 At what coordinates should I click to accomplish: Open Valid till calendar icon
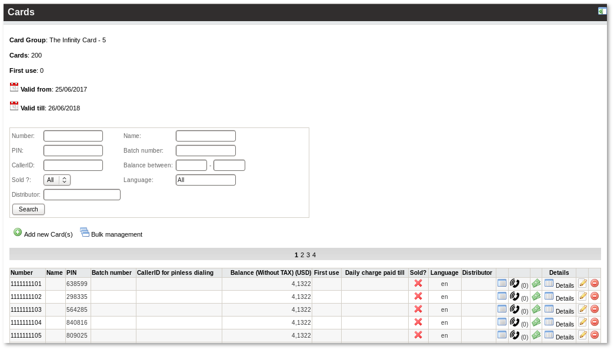tap(14, 106)
